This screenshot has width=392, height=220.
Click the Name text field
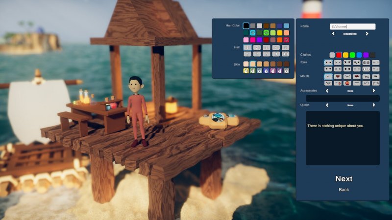[x=352, y=26]
